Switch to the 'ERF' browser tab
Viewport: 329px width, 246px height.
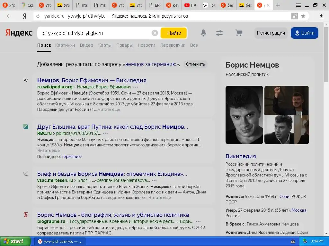click(x=154, y=5)
